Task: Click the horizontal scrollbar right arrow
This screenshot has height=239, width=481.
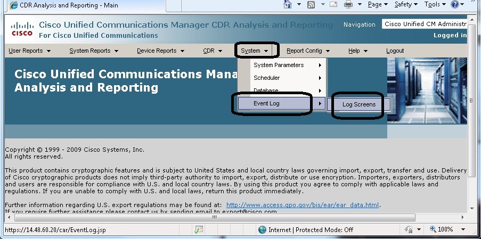Action: click(x=462, y=217)
